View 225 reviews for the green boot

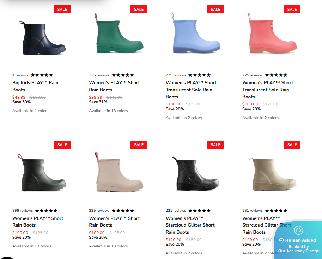tap(99, 75)
